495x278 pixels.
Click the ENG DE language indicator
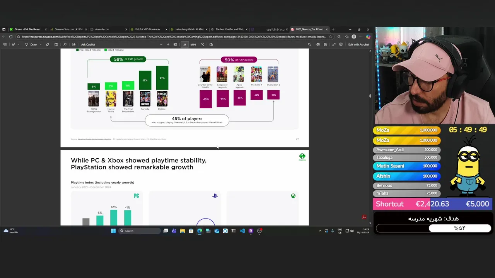click(x=340, y=231)
